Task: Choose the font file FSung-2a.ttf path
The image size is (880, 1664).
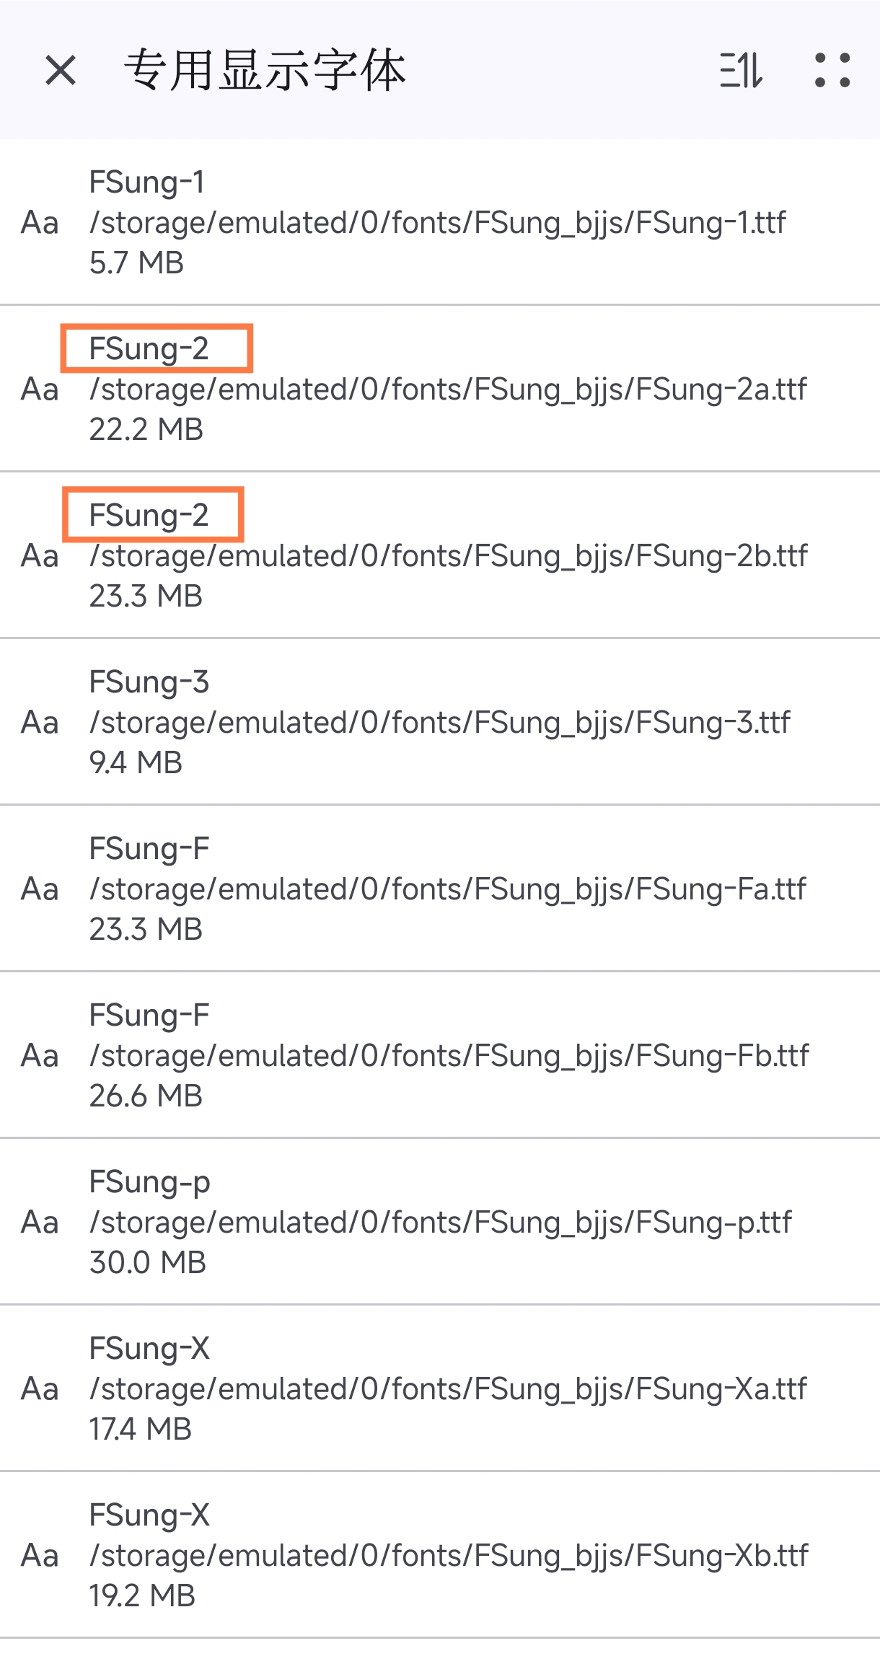Action: pyautogui.click(x=448, y=389)
